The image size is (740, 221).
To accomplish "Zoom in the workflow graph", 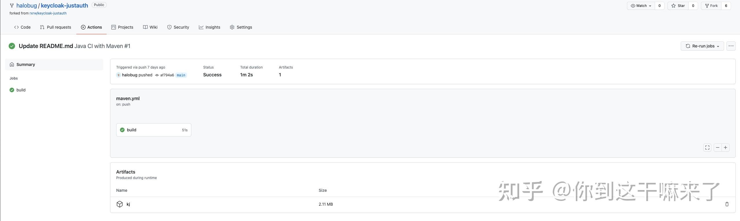I will tap(726, 148).
